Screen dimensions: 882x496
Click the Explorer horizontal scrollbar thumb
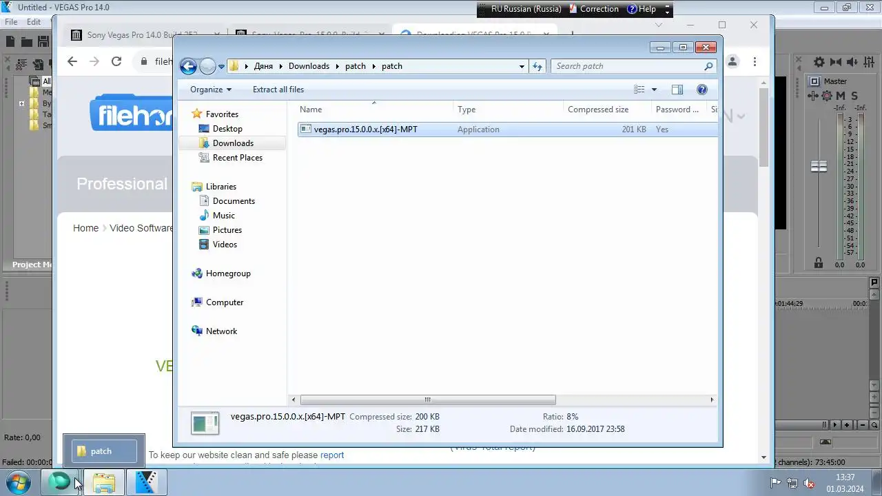pos(427,400)
